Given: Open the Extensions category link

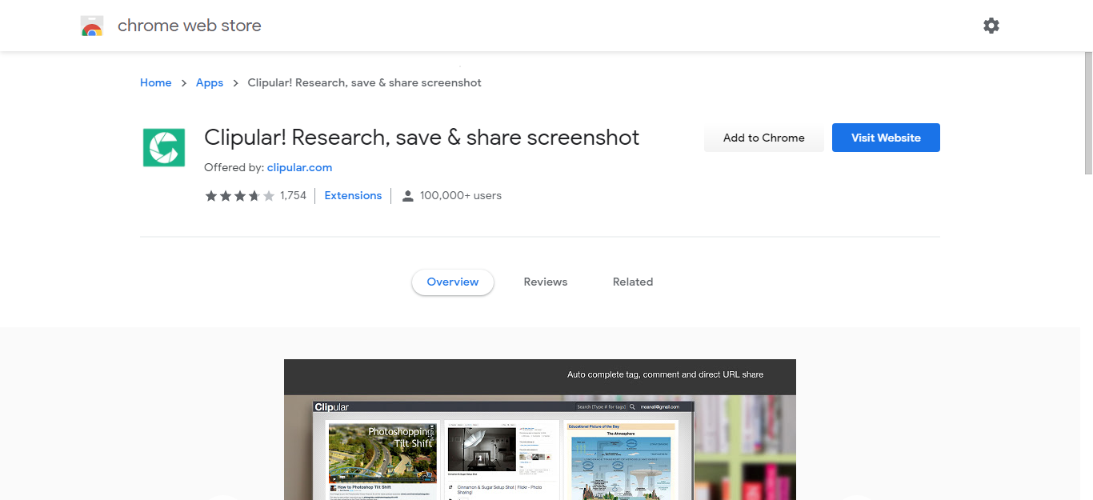Looking at the screenshot, I should pos(353,195).
